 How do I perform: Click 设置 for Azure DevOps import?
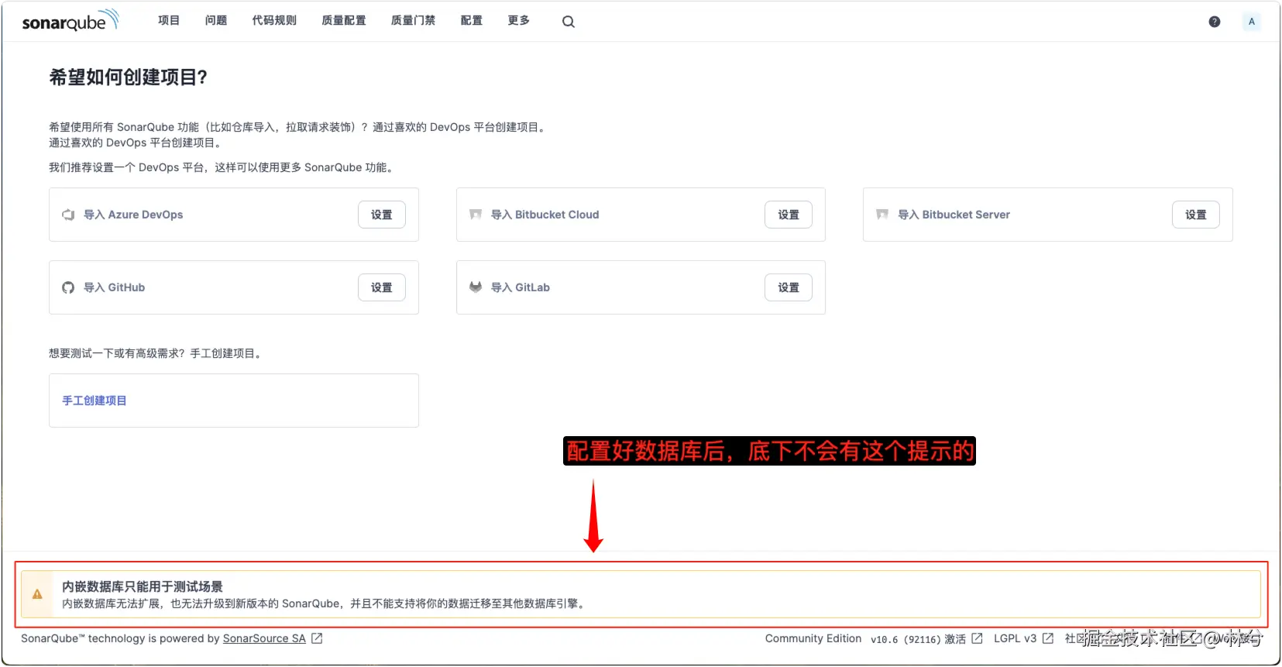point(382,215)
